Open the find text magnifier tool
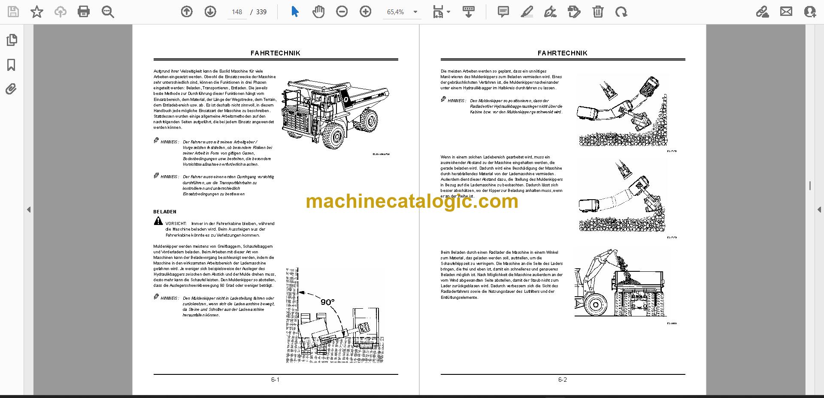This screenshot has height=398, width=824. click(x=108, y=12)
